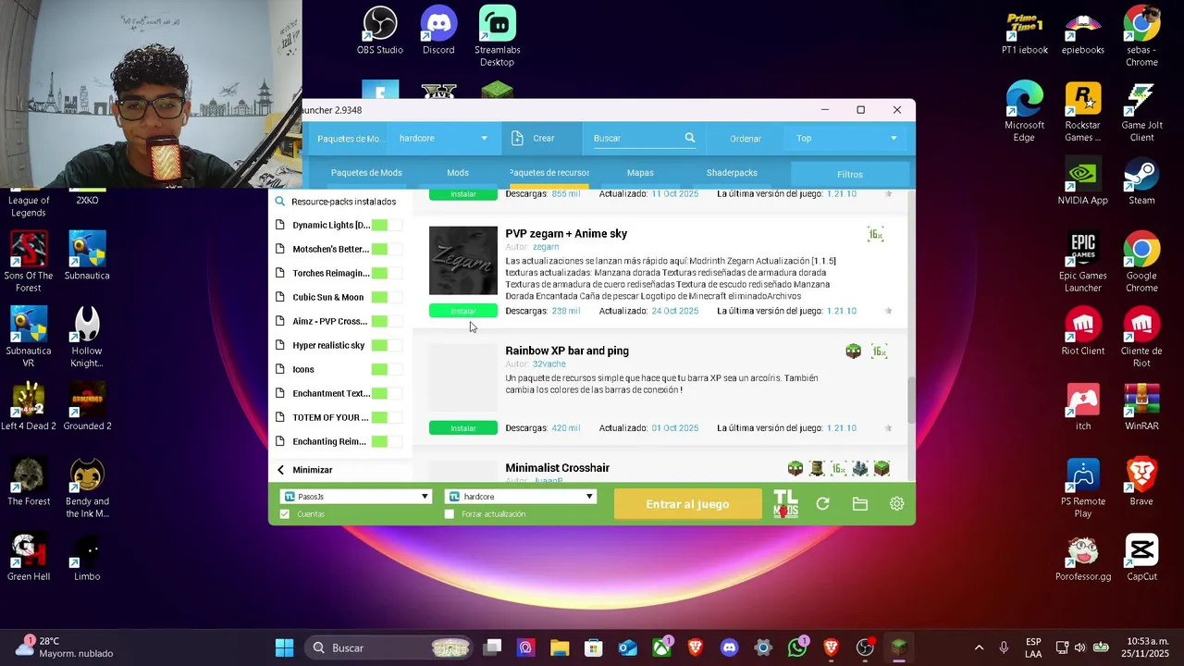Open the Zegarn pack thumbnail
Image resolution: width=1184 pixels, height=666 pixels.
click(x=462, y=261)
